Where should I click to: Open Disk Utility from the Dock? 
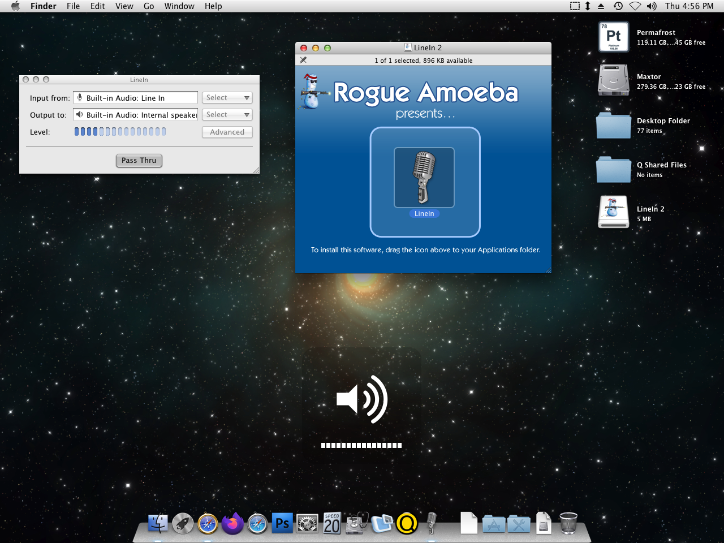[357, 524]
